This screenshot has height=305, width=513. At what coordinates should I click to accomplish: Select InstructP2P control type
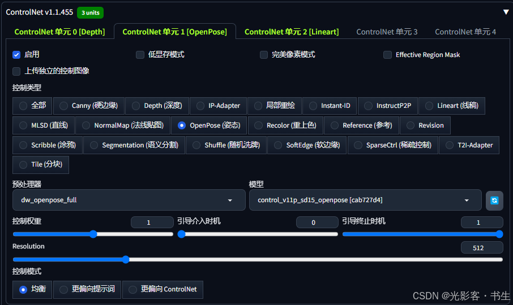coord(388,106)
